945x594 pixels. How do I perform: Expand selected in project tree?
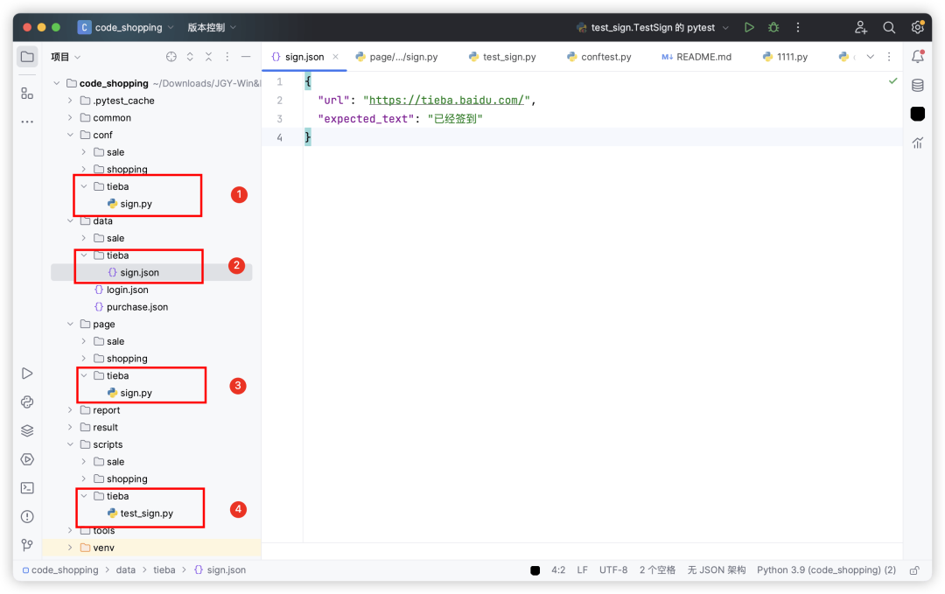[x=190, y=57]
